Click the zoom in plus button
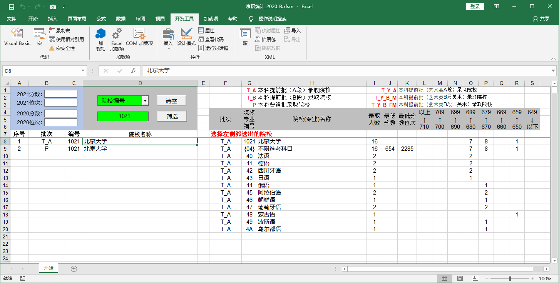Screen dimensions: 559x283 point(532,278)
